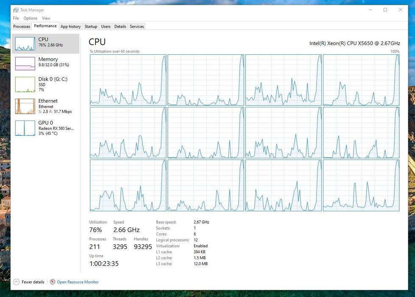415x297 pixels.
Task: Select the Memory usage graph icon
Action: pyautogui.click(x=25, y=64)
